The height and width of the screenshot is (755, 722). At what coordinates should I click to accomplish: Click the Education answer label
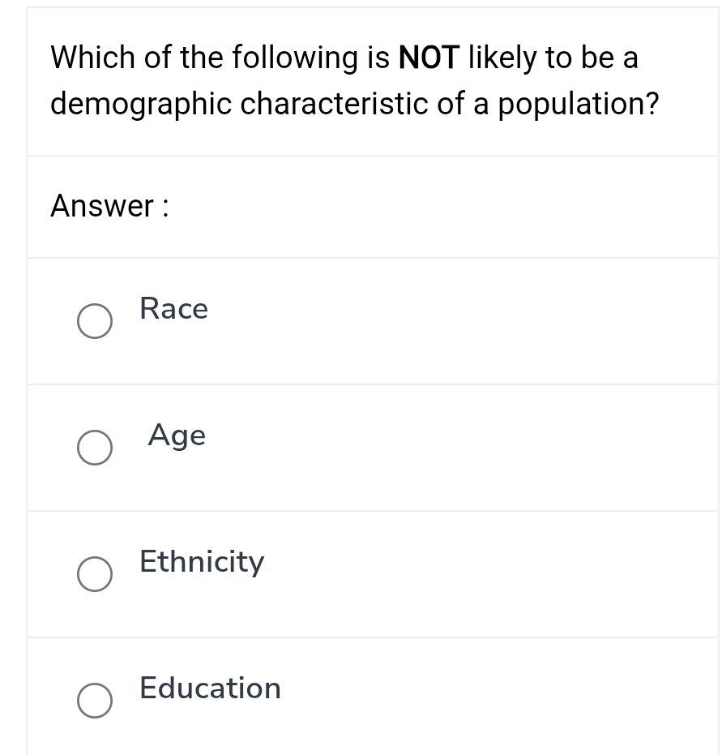209,689
